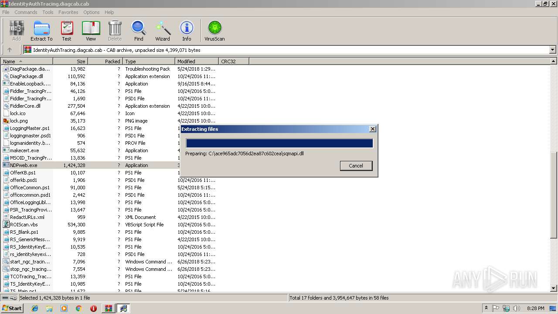Select the makecert.exe application icon
The image size is (558, 314).
(6, 150)
